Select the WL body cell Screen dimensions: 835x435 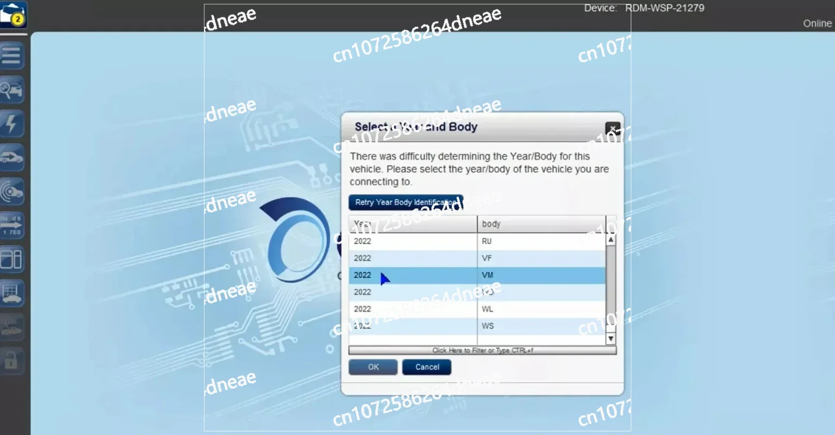[x=541, y=309]
